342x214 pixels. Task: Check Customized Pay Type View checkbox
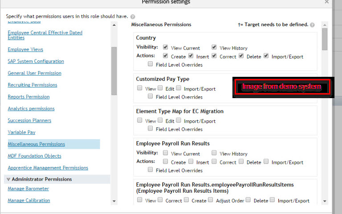139,88
